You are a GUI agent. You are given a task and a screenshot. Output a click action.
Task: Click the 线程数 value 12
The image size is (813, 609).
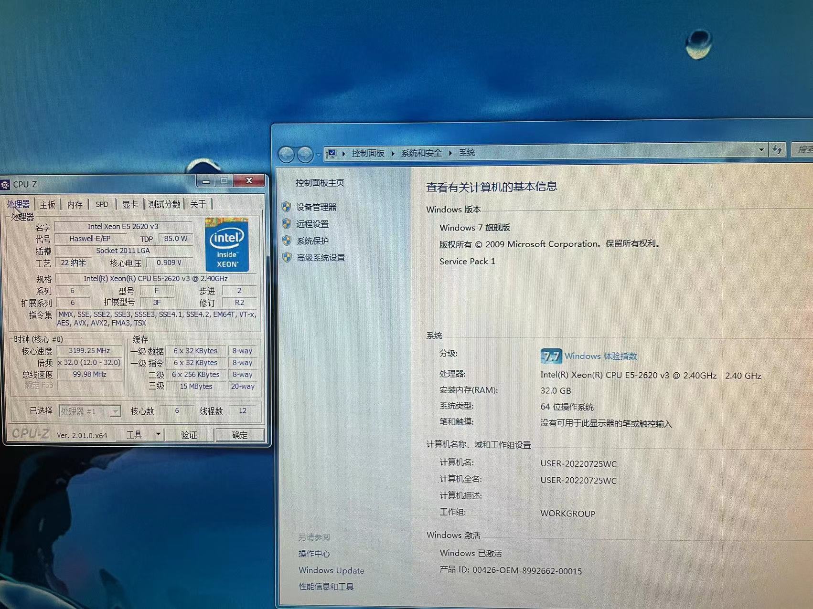[243, 411]
